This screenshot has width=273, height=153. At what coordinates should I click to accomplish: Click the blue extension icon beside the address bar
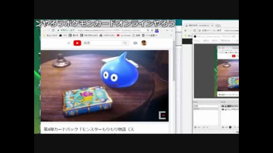tap(157, 31)
